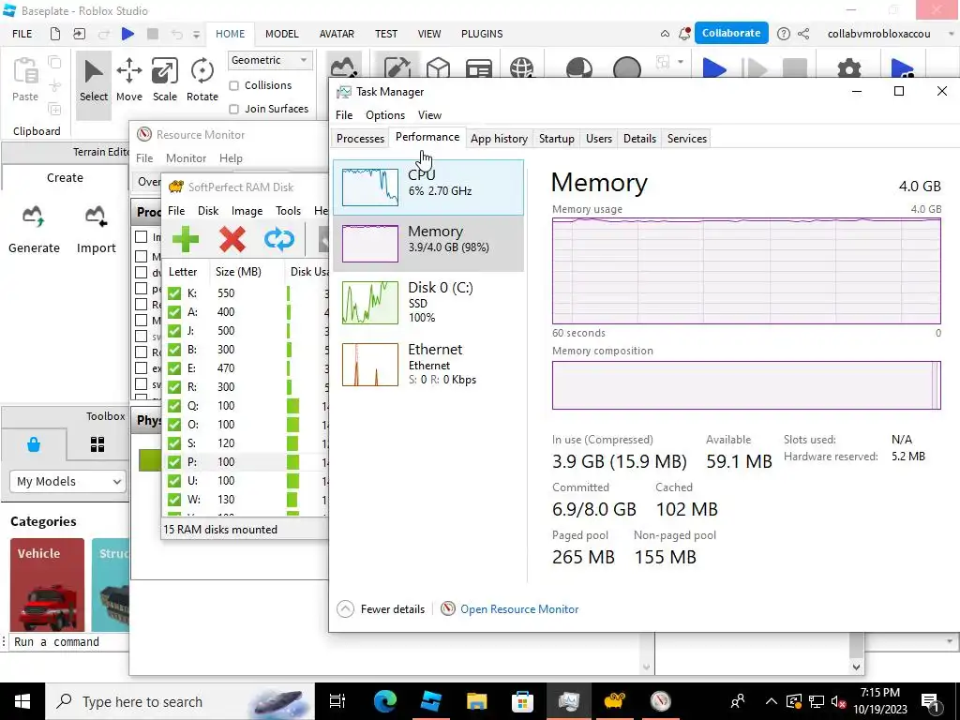Click the blue Remount refresh arrows icon
This screenshot has height=720, width=960.
click(x=279, y=239)
